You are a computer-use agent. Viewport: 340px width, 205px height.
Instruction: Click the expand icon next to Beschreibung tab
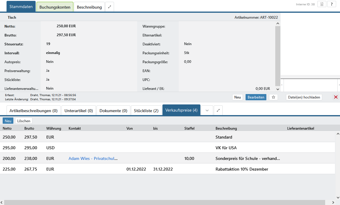(110, 7)
